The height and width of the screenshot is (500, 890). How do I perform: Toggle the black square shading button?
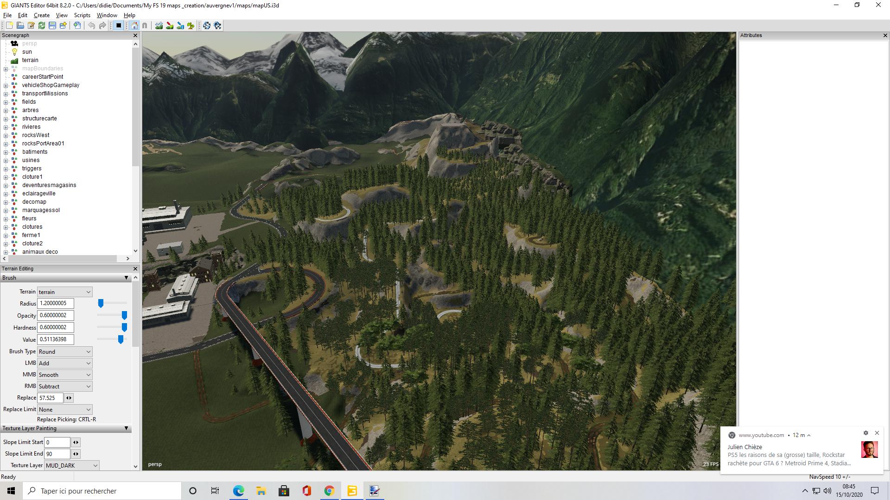(x=119, y=25)
